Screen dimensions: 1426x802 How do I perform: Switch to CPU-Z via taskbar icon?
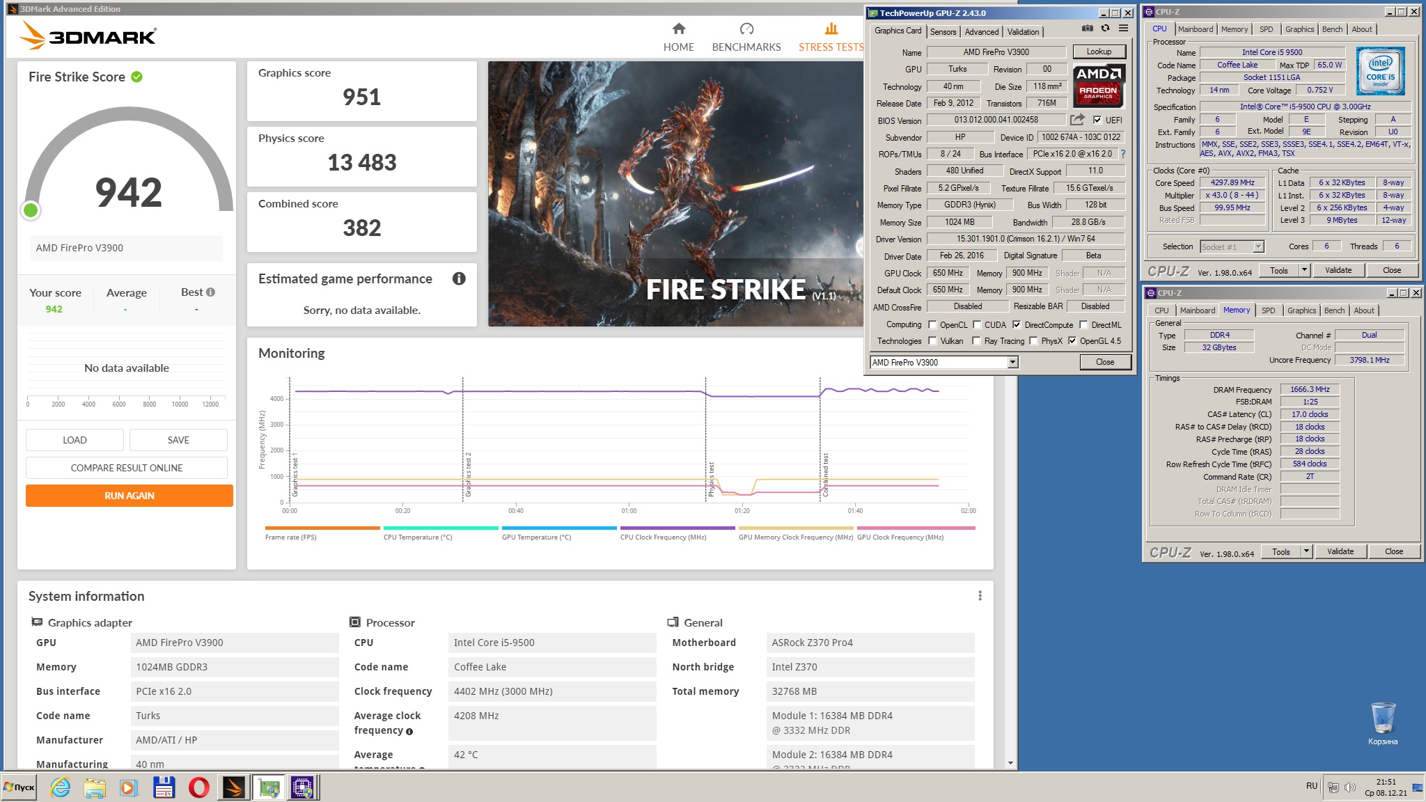coord(303,787)
